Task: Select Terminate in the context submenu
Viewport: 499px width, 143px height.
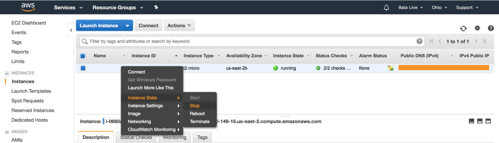Action: (x=200, y=122)
